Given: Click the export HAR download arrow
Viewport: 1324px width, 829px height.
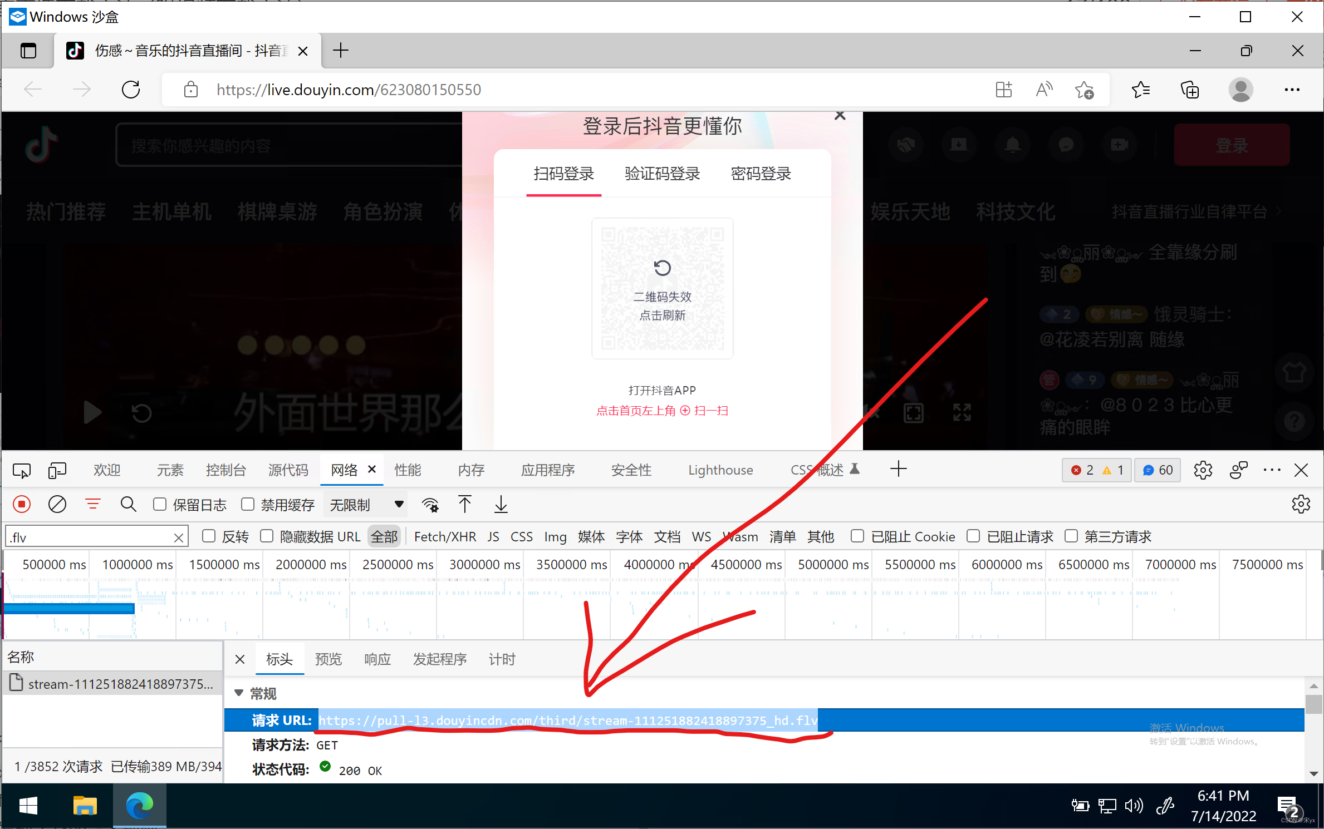Looking at the screenshot, I should tap(501, 504).
